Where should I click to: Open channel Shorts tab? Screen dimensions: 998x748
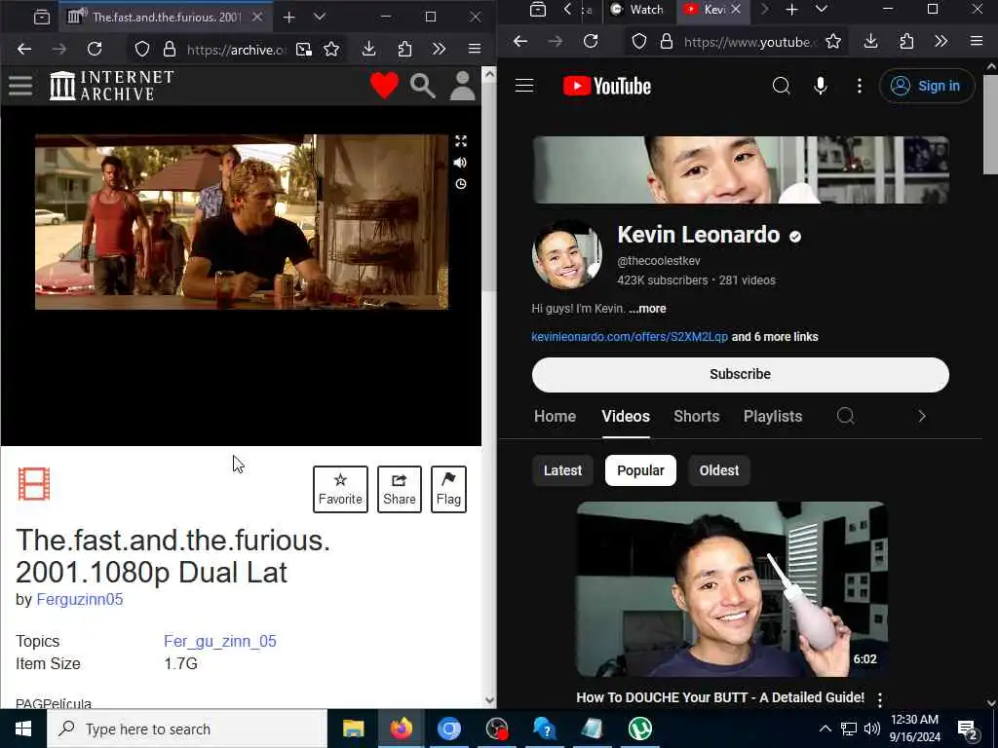point(696,417)
